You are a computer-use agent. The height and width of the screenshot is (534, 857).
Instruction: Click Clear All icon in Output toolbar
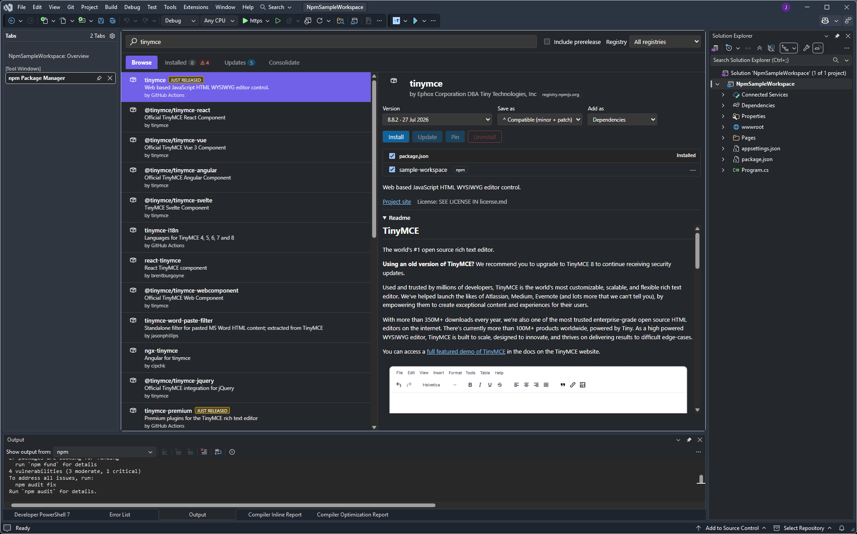pos(204,452)
